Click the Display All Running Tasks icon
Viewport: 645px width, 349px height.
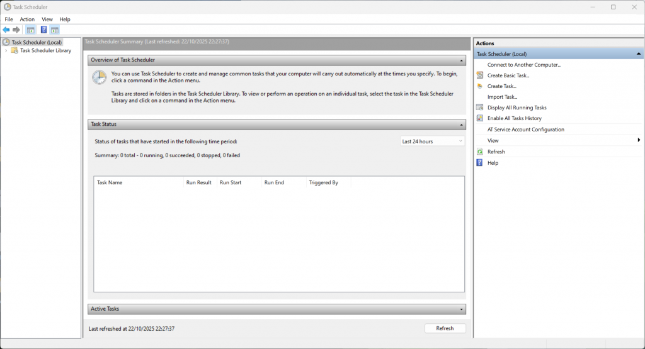click(479, 108)
